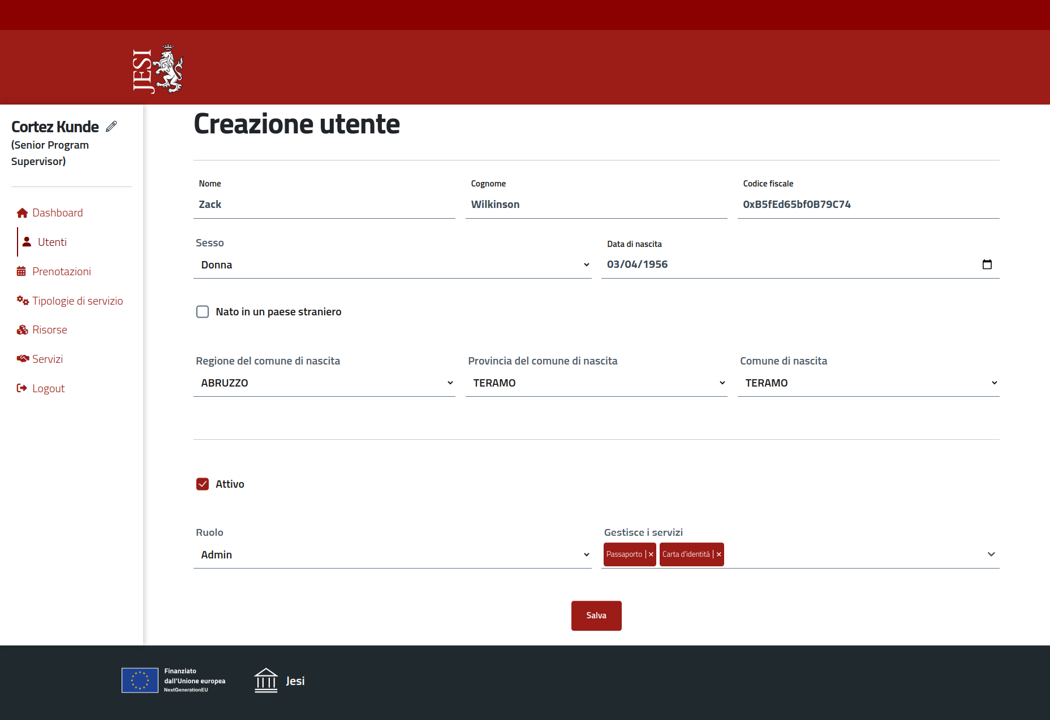Select Logout from the sidebar menu

click(x=48, y=389)
